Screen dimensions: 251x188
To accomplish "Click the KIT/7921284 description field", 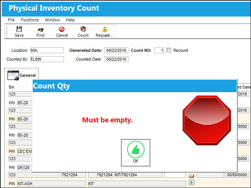I will tap(138, 175).
